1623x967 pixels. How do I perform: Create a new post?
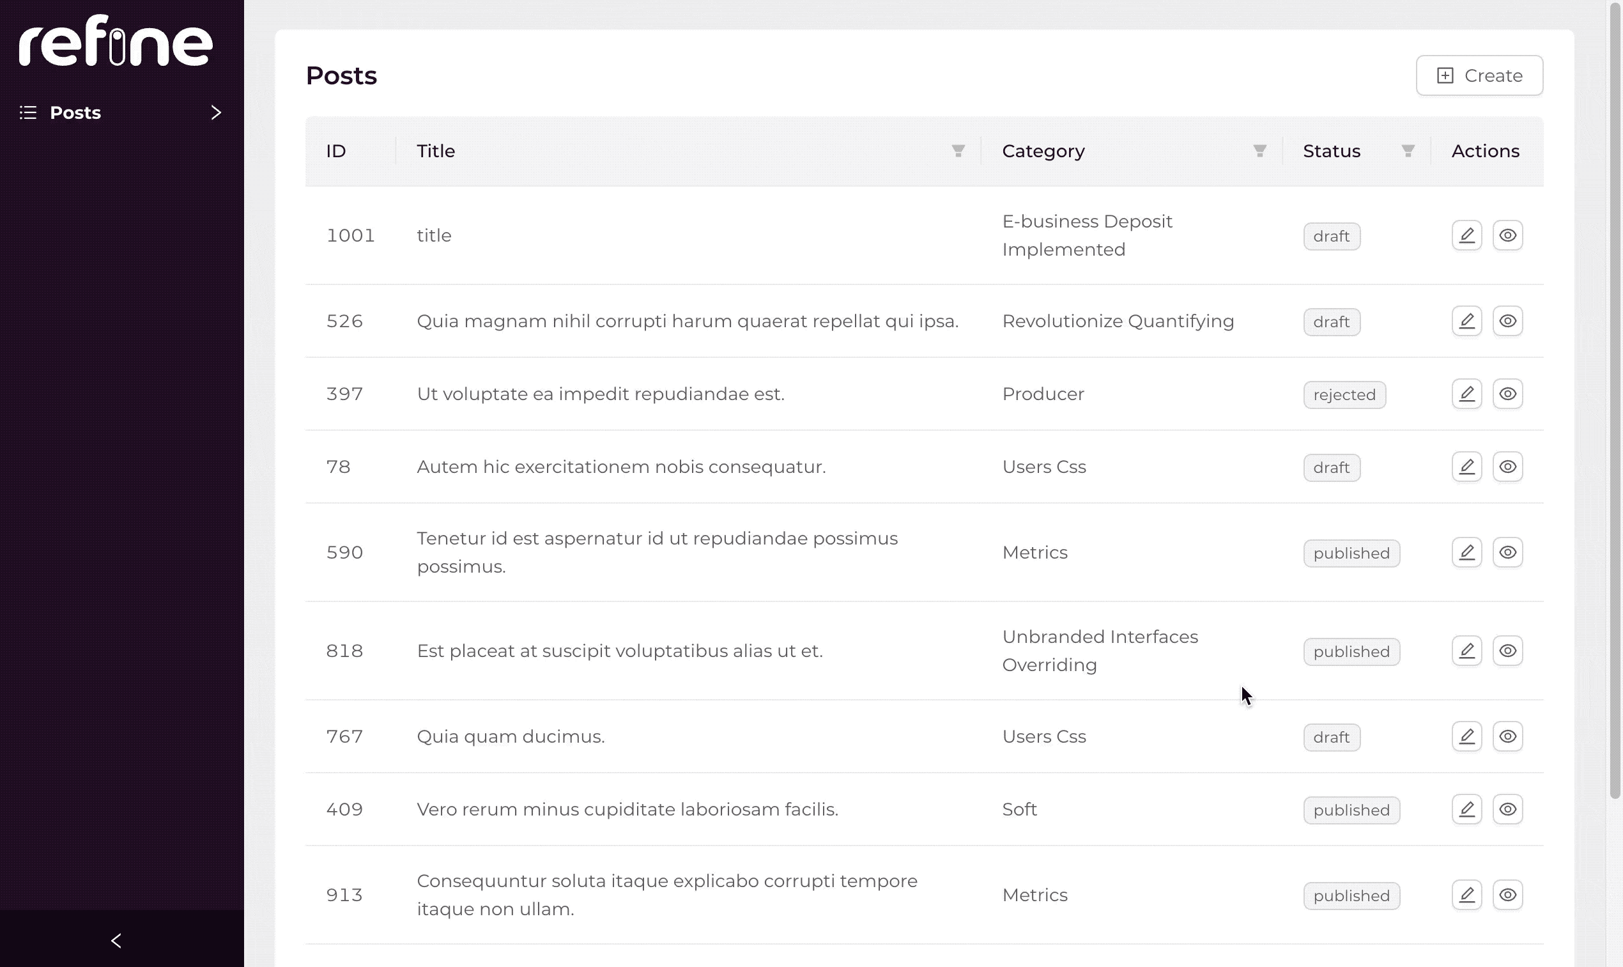[x=1479, y=75]
